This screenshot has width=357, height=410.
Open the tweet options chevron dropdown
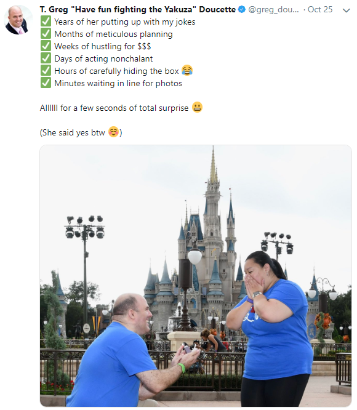(x=347, y=10)
